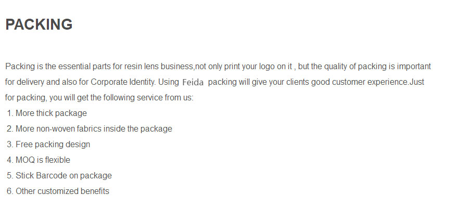
Task: Click the 'customer experience' phrase
Action: pos(369,82)
